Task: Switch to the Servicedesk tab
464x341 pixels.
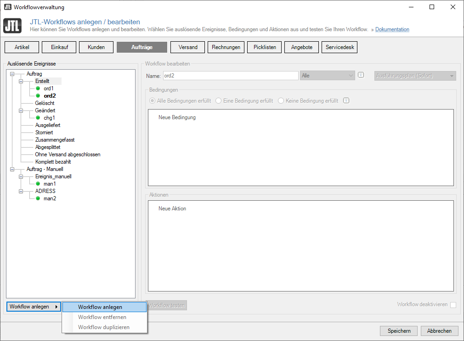Action: click(340, 47)
